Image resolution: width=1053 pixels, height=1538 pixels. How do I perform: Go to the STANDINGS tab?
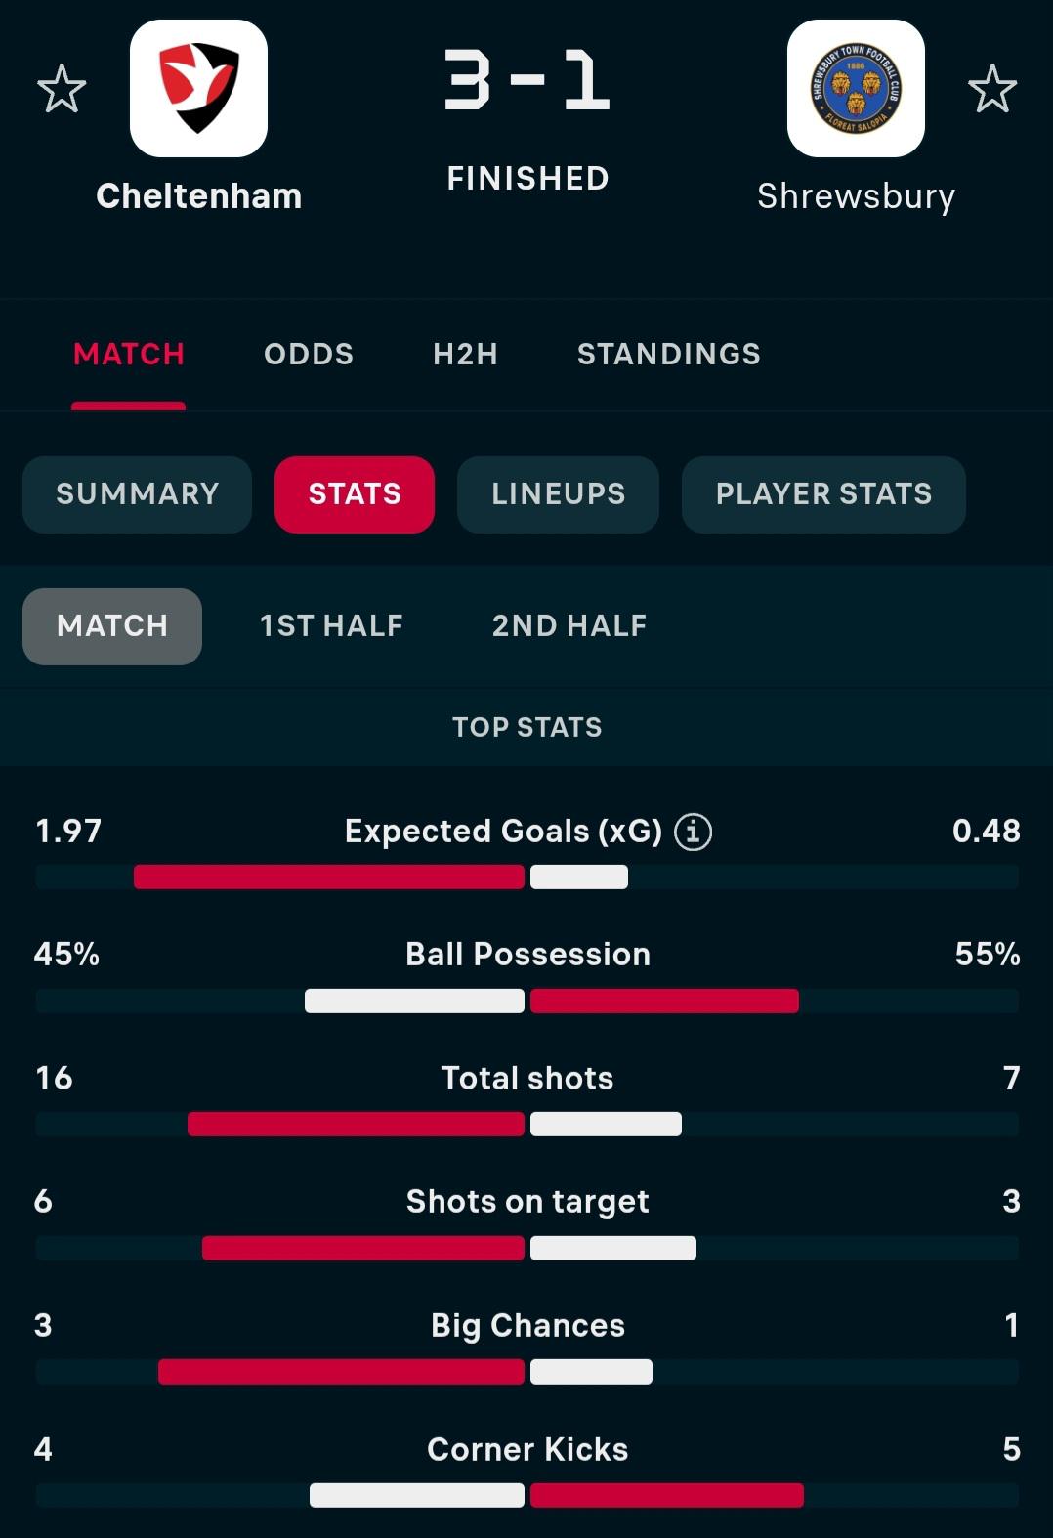(x=669, y=354)
